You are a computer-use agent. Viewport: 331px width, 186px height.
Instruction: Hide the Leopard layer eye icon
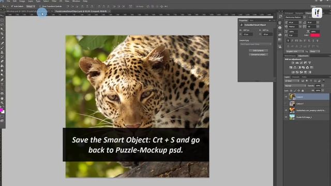(286, 97)
